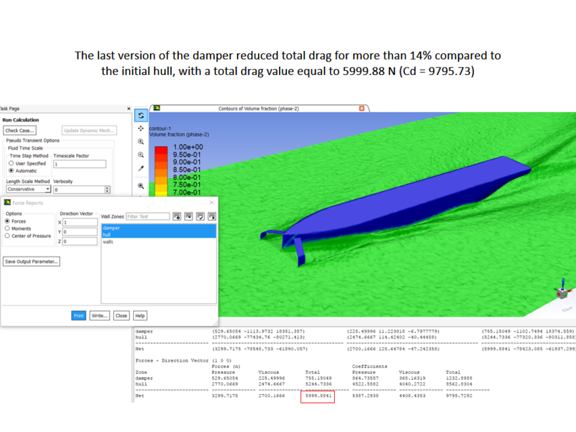Select the probe/pencil tool in graphics toolbar
Viewport: 576px width, 432px height.
140,168
